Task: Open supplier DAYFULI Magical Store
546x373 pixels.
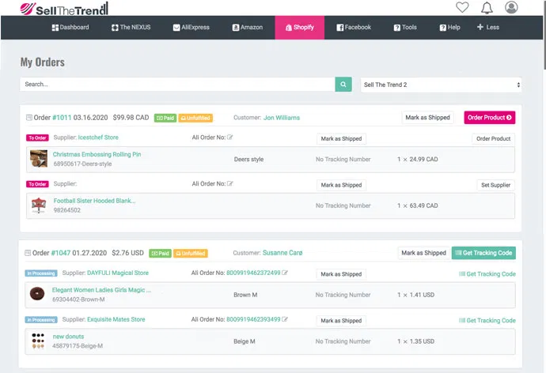Action: click(x=118, y=273)
